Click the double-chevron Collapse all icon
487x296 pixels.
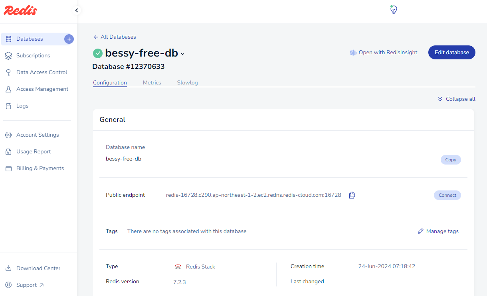point(440,99)
